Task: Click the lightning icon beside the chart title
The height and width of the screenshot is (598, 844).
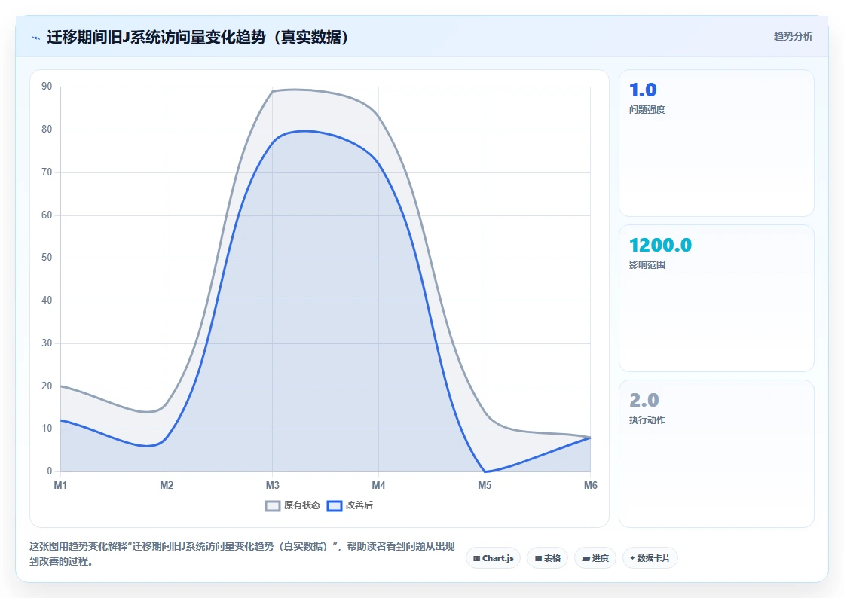Action: point(35,38)
